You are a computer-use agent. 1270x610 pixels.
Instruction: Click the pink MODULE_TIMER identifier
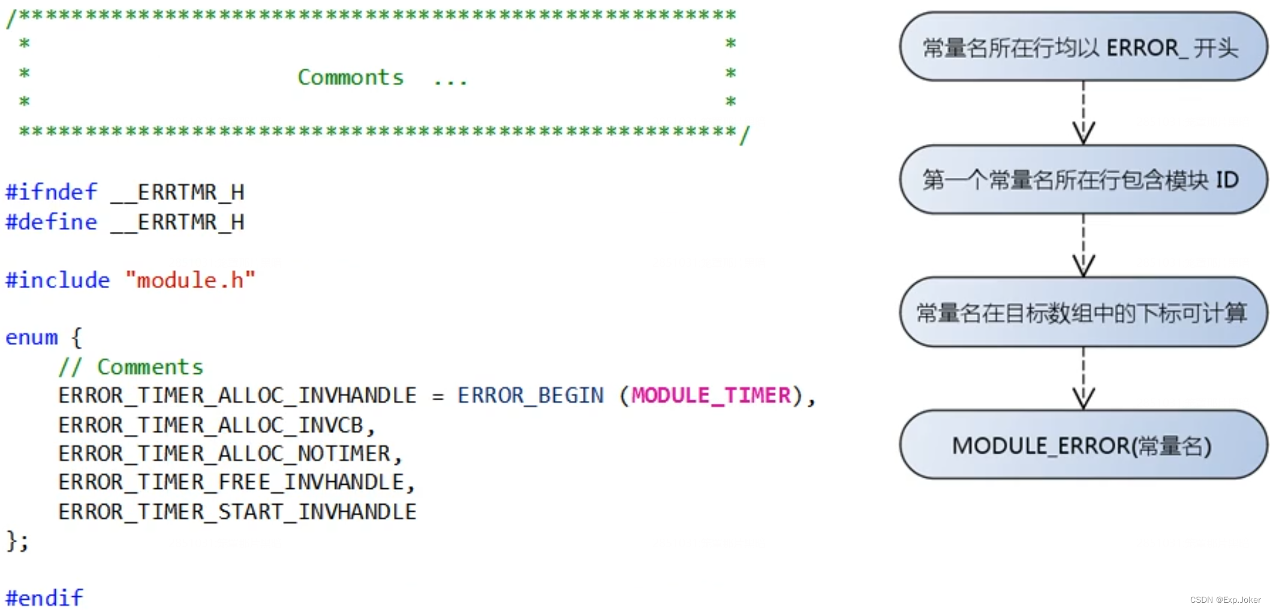(711, 395)
